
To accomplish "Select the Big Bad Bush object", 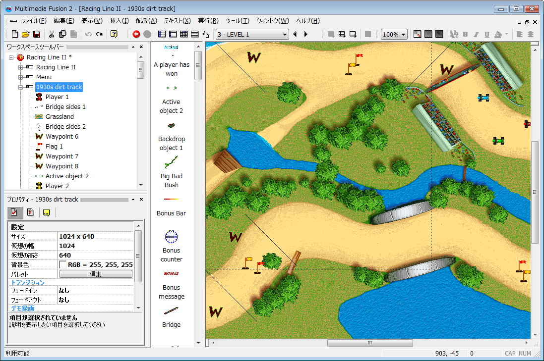I will (172, 172).
